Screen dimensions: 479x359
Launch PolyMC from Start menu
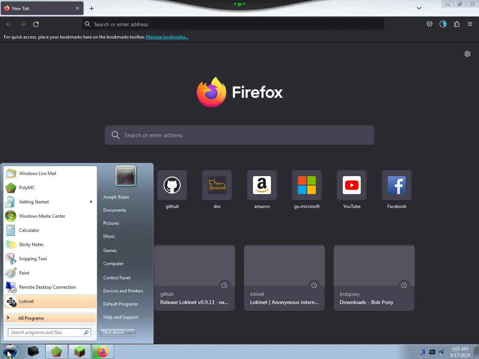click(x=50, y=188)
